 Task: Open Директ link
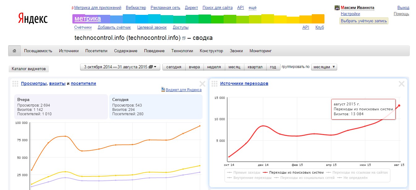[191, 8]
